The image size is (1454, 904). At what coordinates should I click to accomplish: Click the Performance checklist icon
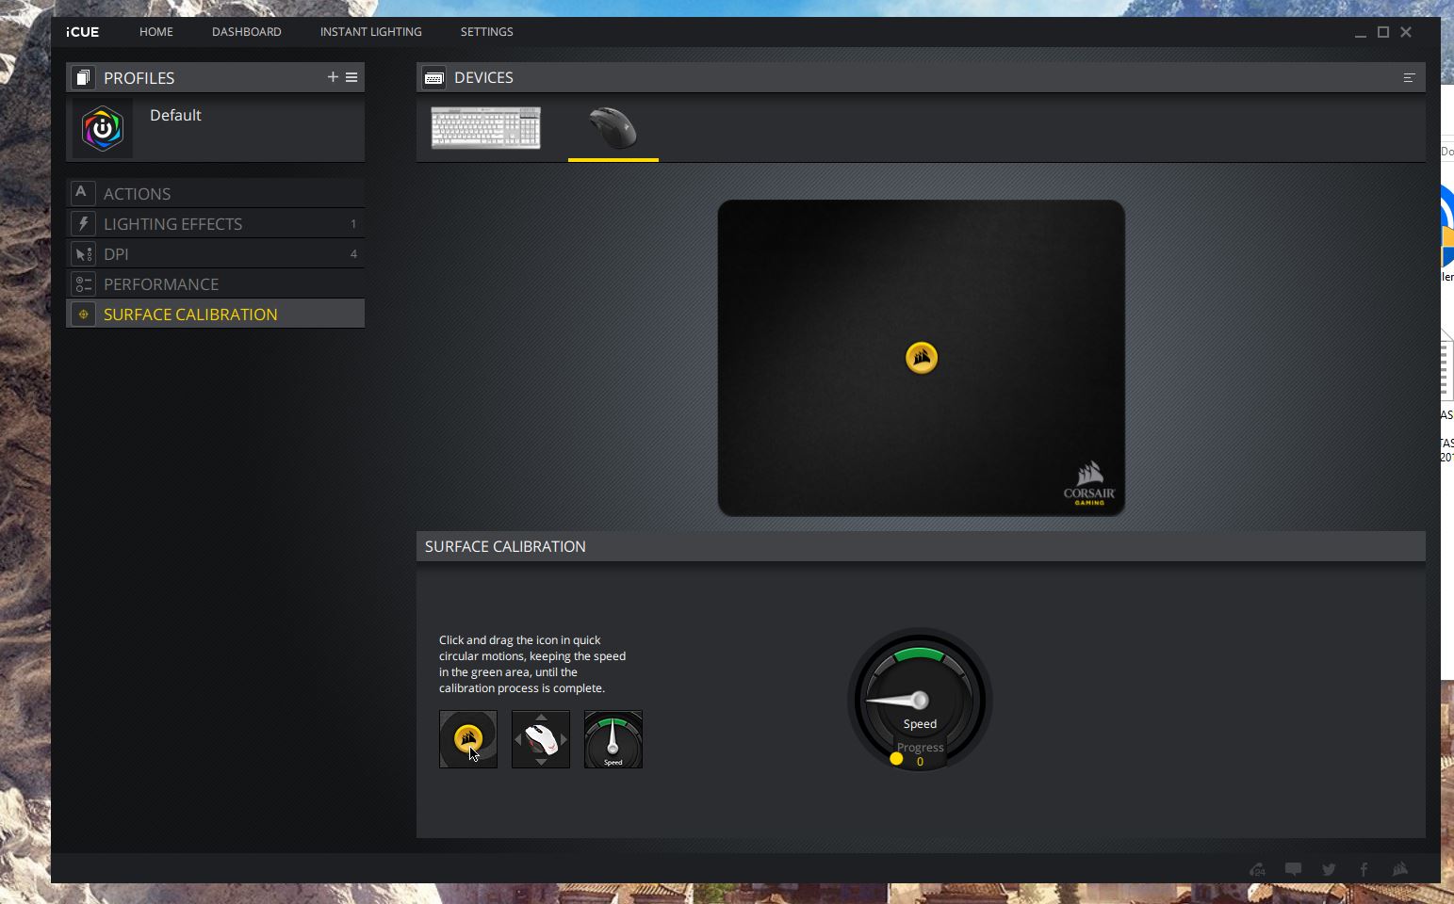[83, 283]
